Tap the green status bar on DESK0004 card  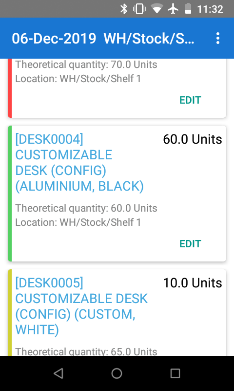(x=10, y=193)
